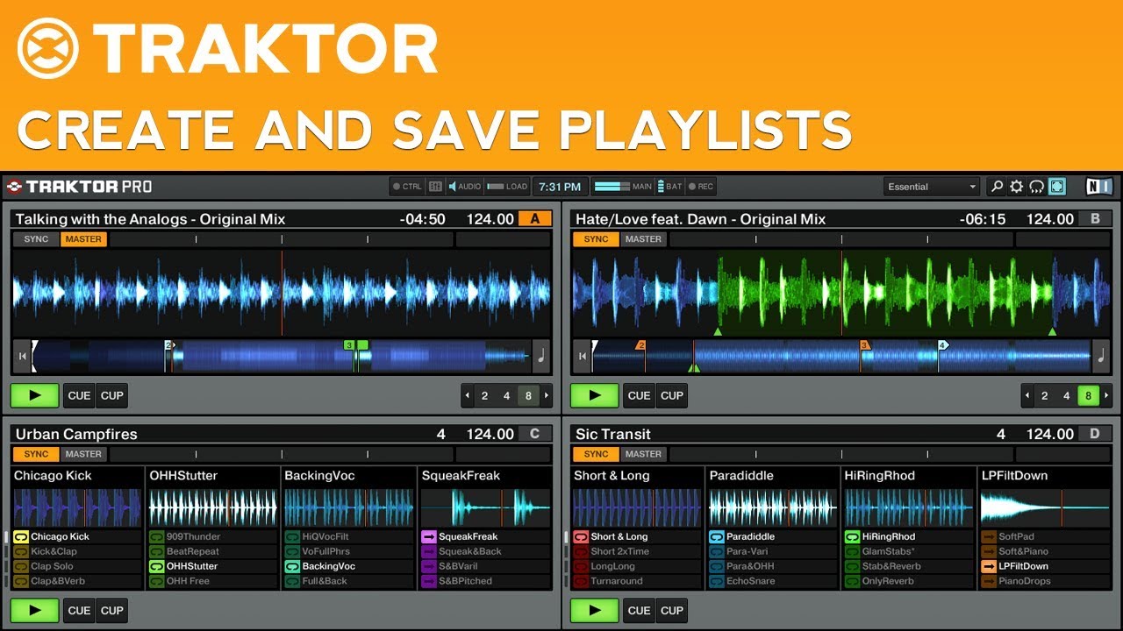
Task: Click the MAIN output level meter
Action: click(x=623, y=187)
